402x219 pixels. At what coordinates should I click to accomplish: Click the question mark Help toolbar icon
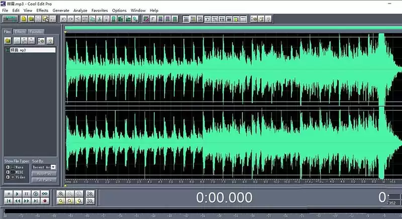268,19
